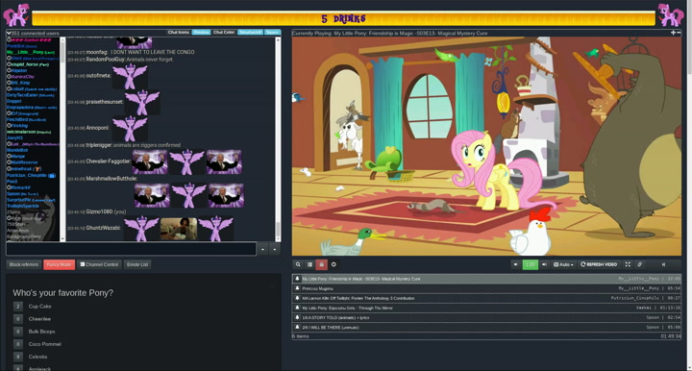Click the Refresh Video button

(599, 264)
